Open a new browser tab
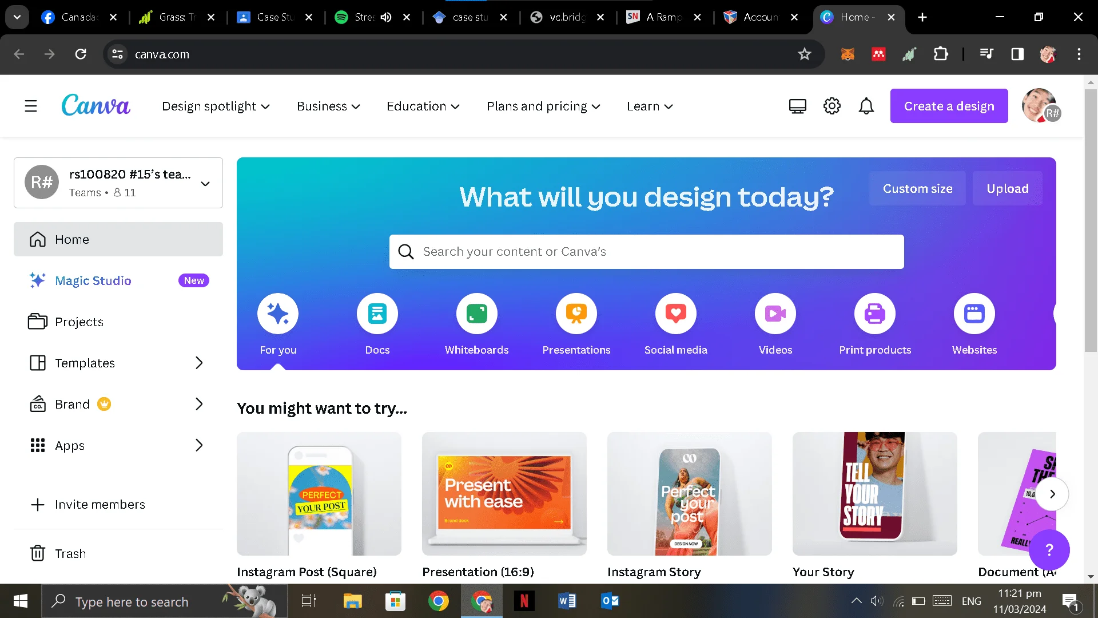This screenshot has width=1098, height=618. pyautogui.click(x=922, y=17)
